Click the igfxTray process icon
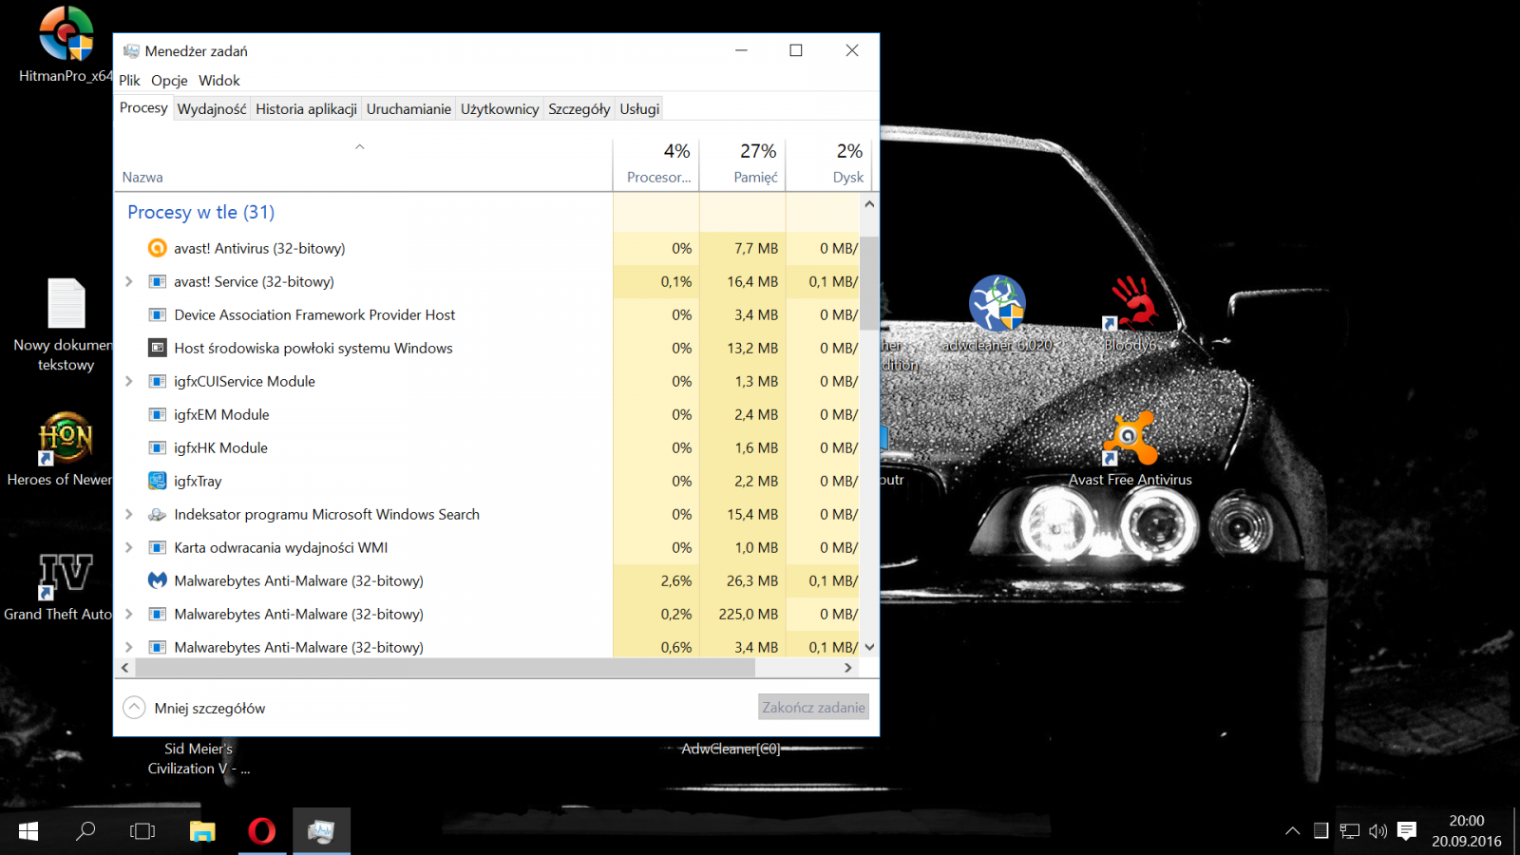This screenshot has height=855, width=1520. 158,481
